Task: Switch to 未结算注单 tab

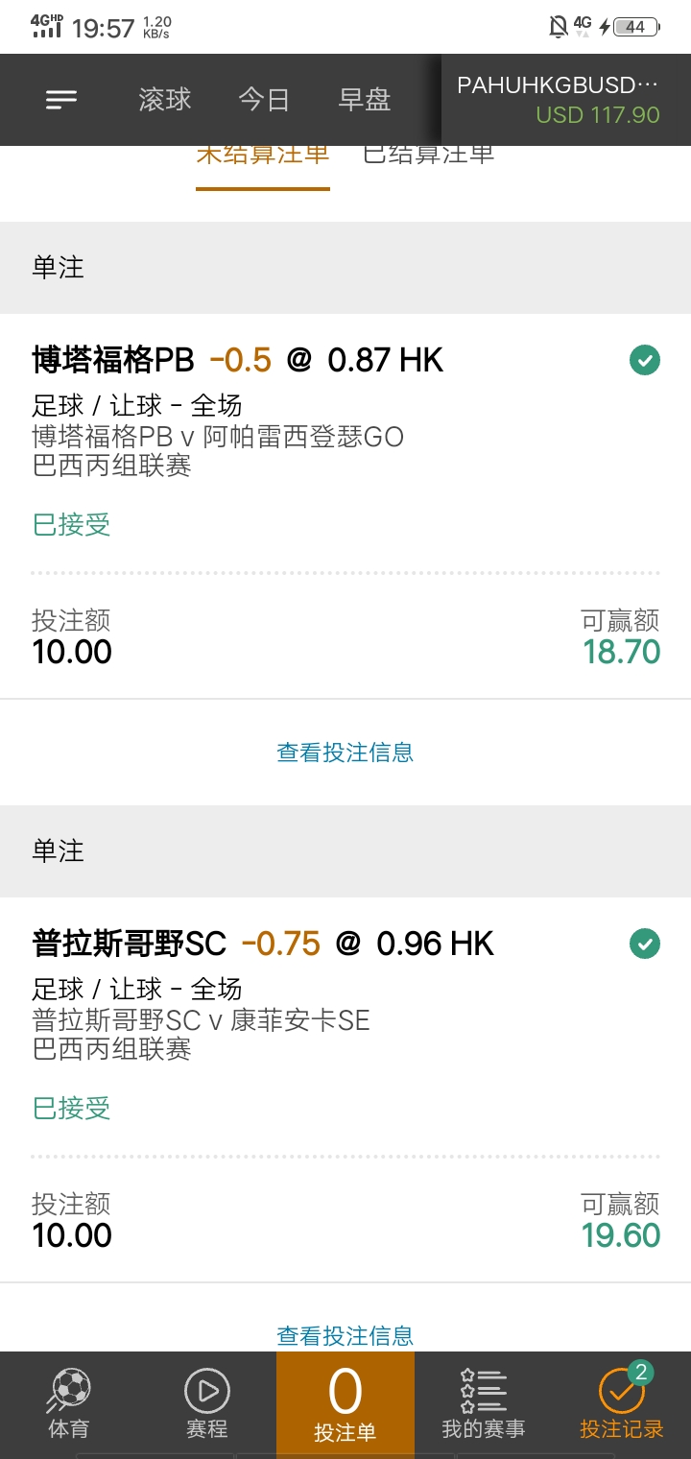Action: (263, 156)
